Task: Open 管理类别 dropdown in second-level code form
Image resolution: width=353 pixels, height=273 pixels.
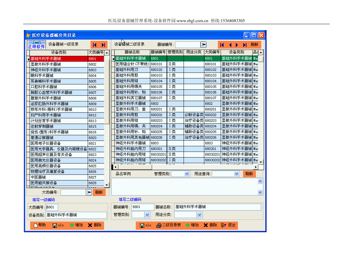Action: (x=147, y=215)
